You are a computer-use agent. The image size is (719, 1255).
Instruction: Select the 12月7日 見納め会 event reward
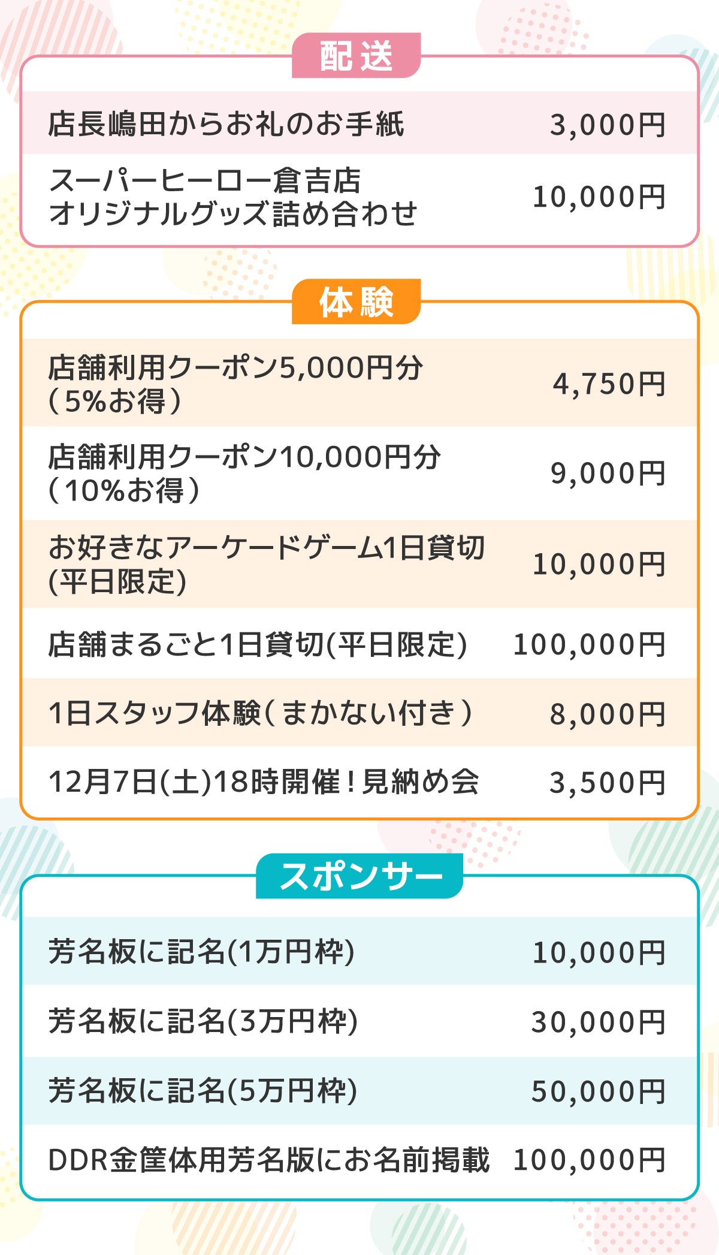pos(264,782)
